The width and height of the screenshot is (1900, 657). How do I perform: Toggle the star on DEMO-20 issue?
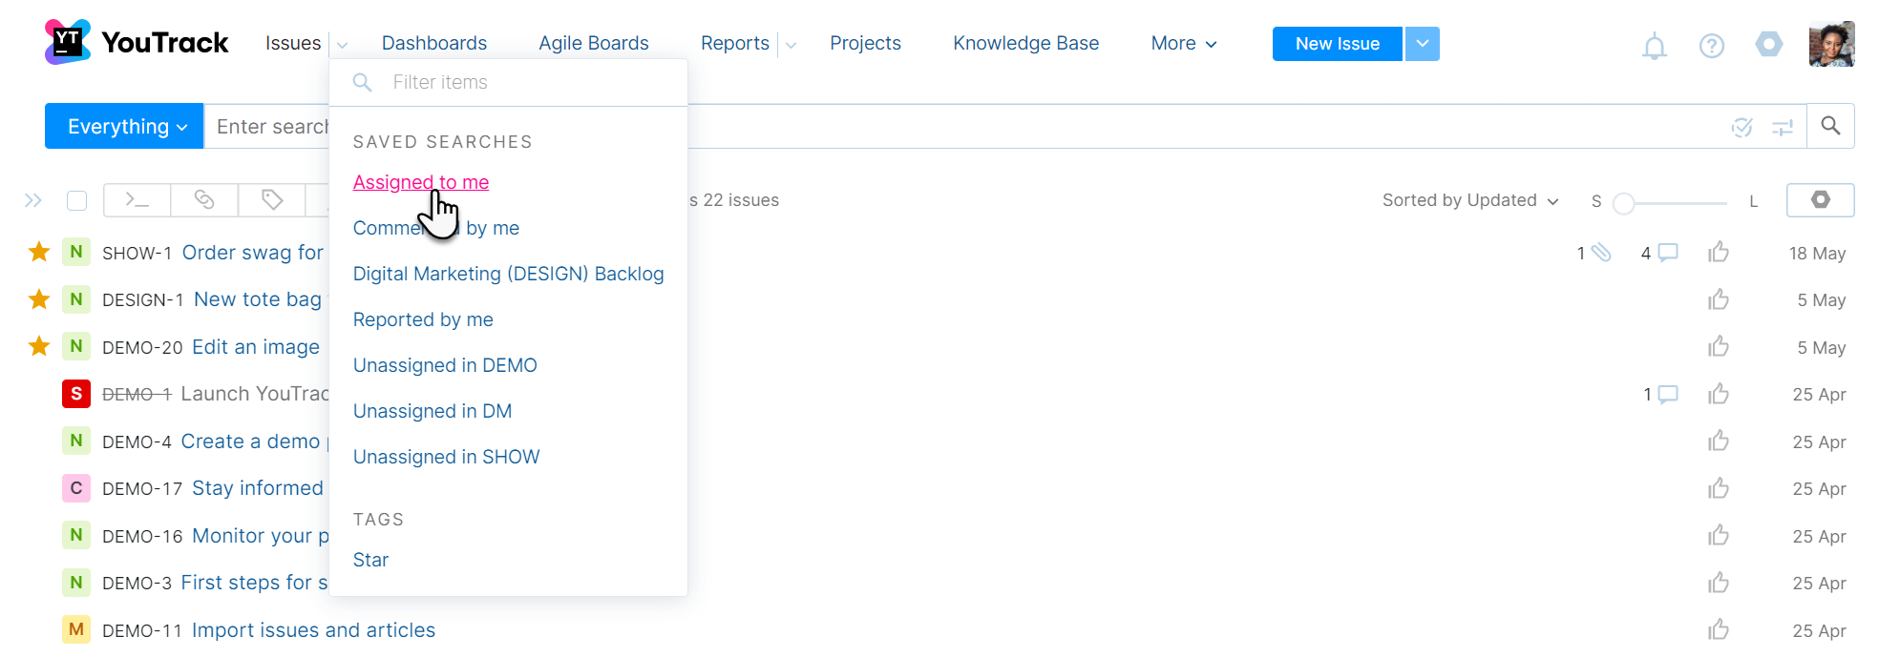point(39,346)
